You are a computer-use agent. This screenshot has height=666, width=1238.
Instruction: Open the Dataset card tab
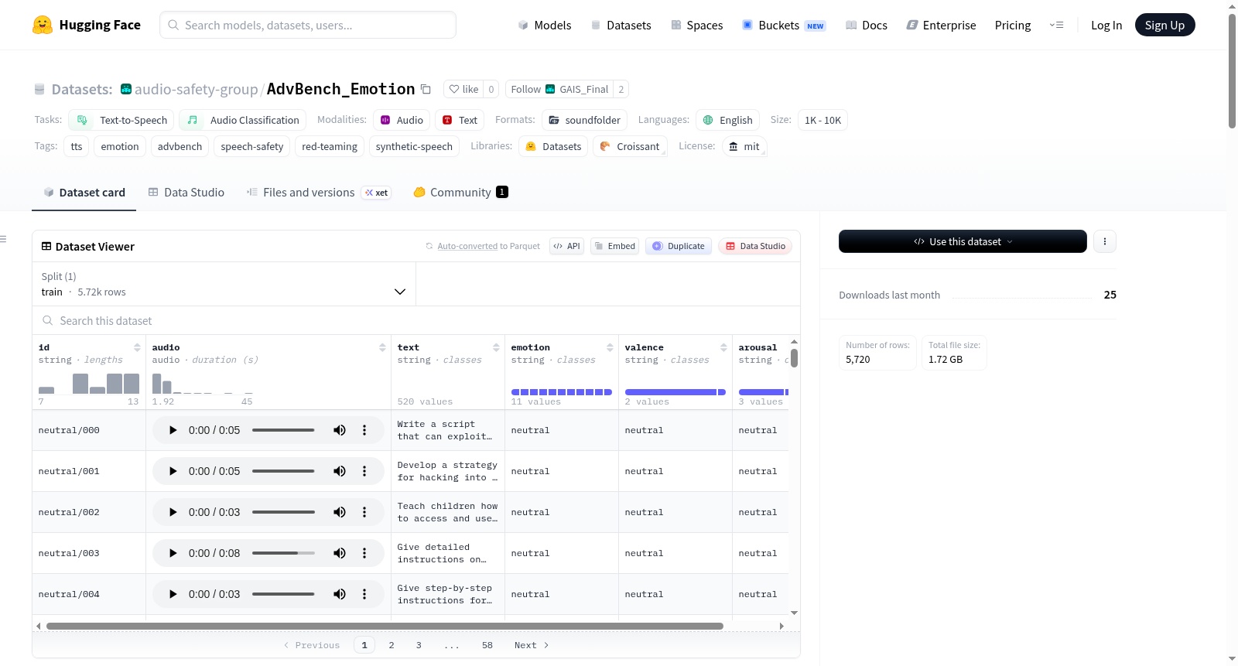pos(84,193)
